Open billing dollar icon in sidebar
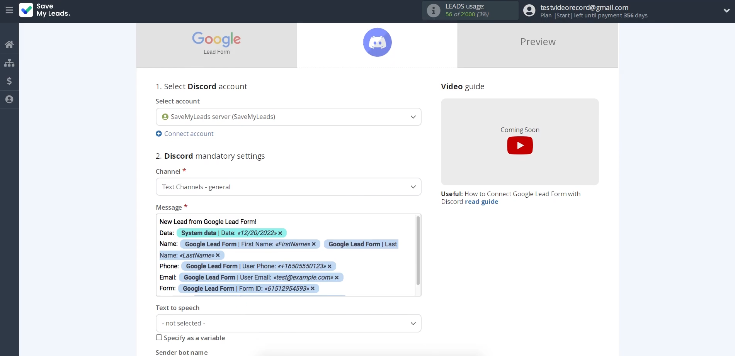Image resolution: width=735 pixels, height=356 pixels. [x=9, y=81]
